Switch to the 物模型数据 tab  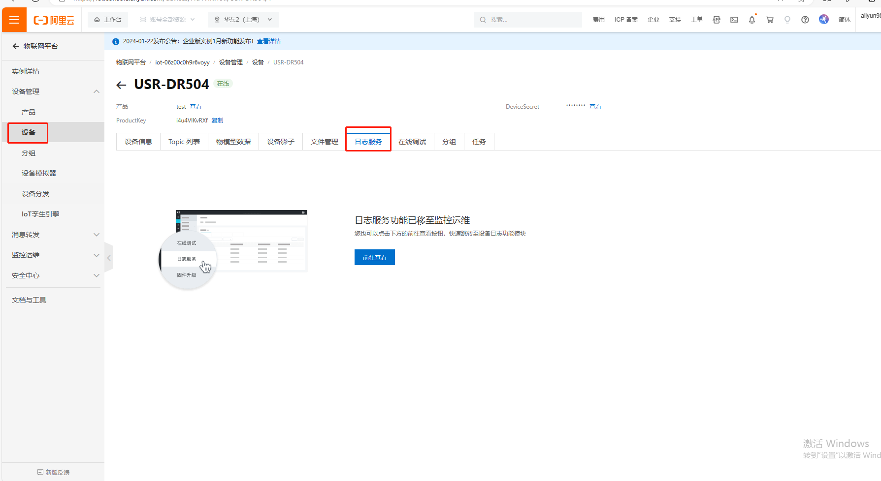pyautogui.click(x=233, y=142)
